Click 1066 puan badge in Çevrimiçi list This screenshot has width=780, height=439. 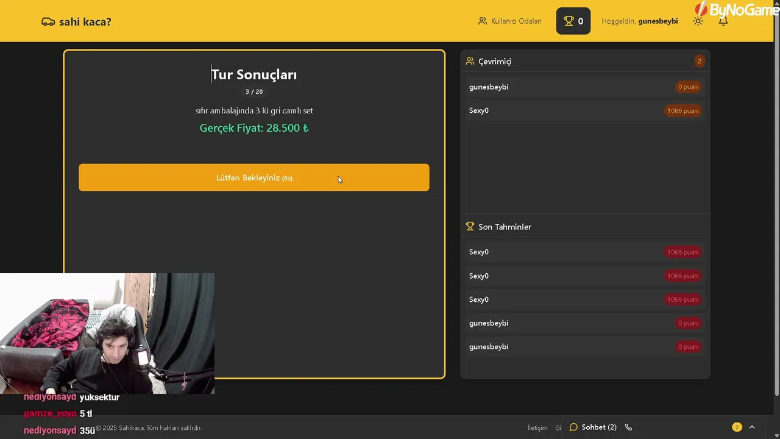pos(682,110)
